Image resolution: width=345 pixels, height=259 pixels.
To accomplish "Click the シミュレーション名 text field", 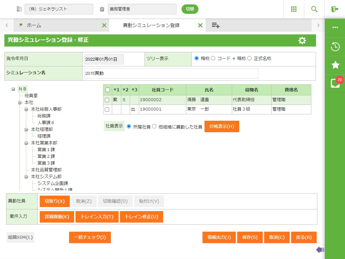I will pos(171,74).
